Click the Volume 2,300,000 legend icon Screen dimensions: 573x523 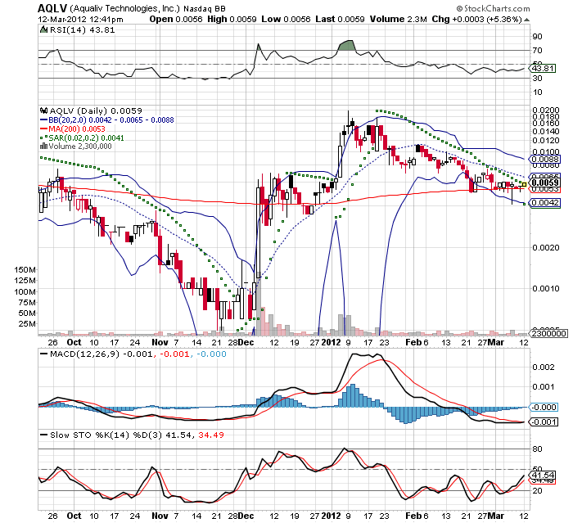(42, 147)
